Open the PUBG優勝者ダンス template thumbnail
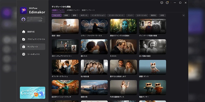The width and height of the screenshot is (205, 102). (x=124, y=87)
